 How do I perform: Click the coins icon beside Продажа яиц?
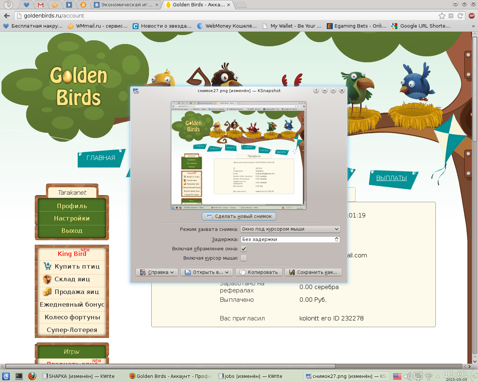pos(47,292)
